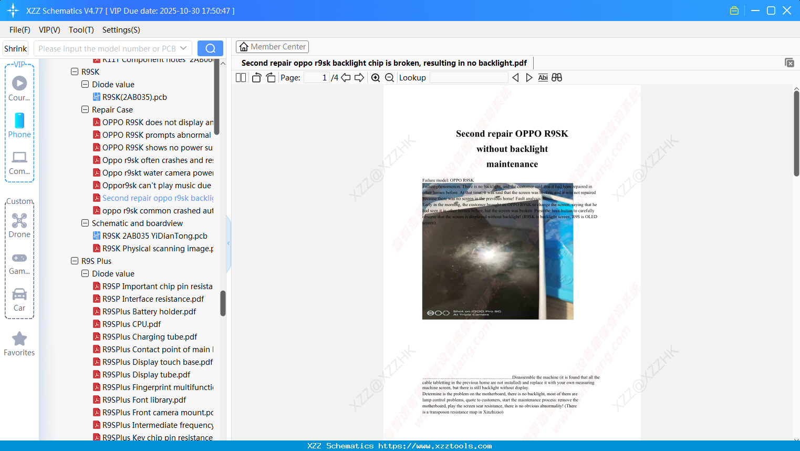Open R9SPlus Font library.pdf
Image resolution: width=800 pixels, height=451 pixels.
coord(140,400)
